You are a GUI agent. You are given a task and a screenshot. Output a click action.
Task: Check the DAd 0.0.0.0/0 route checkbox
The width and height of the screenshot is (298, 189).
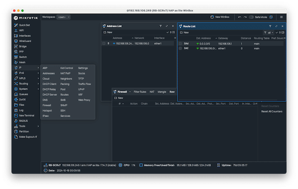point(180,44)
